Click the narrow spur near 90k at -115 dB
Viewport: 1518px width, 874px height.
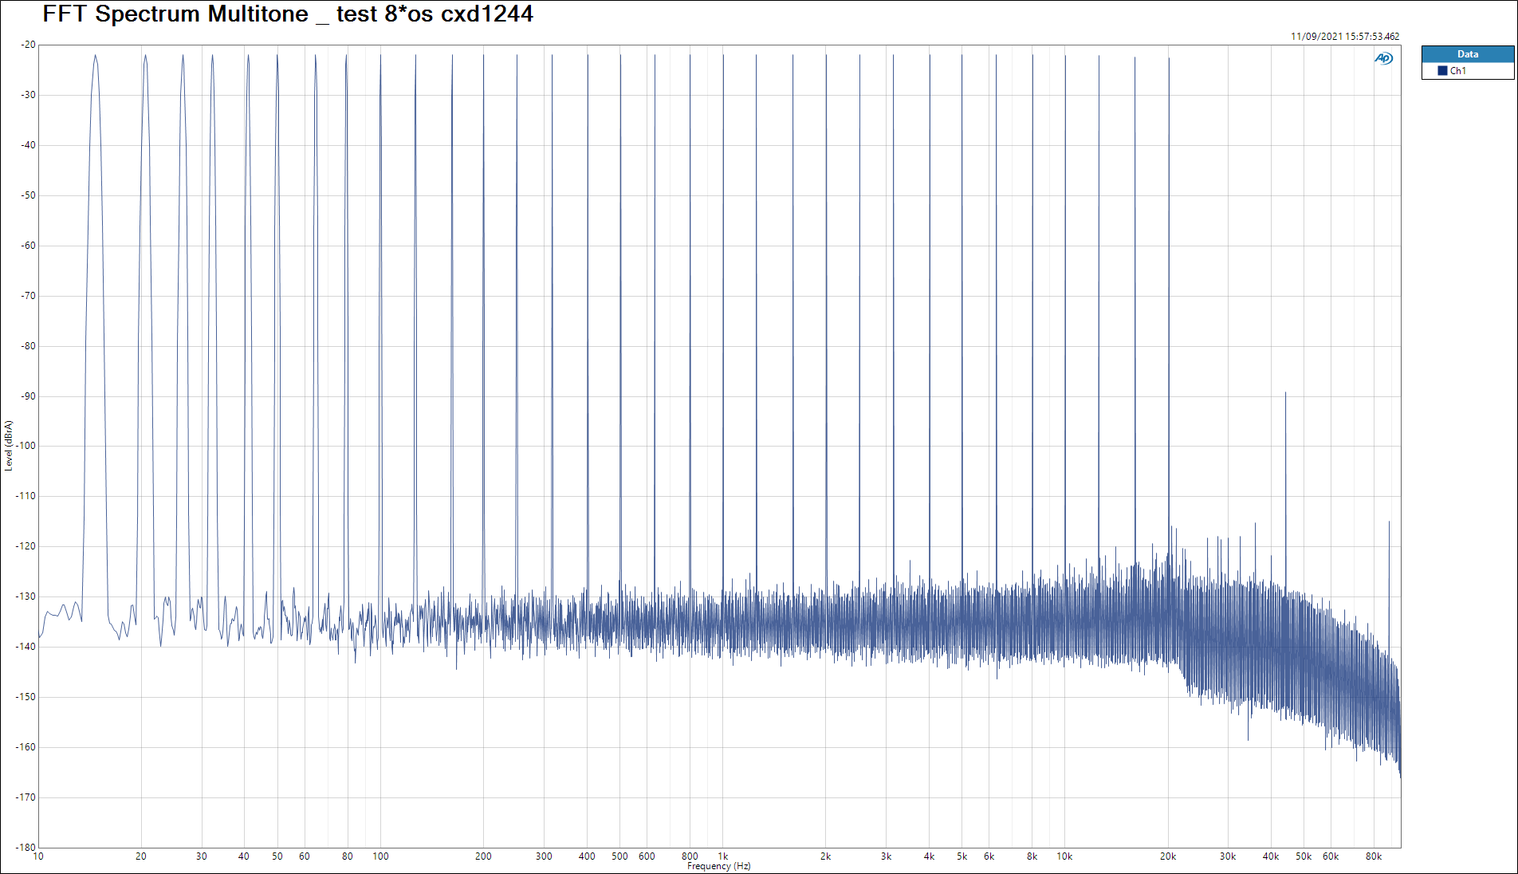tap(1389, 524)
